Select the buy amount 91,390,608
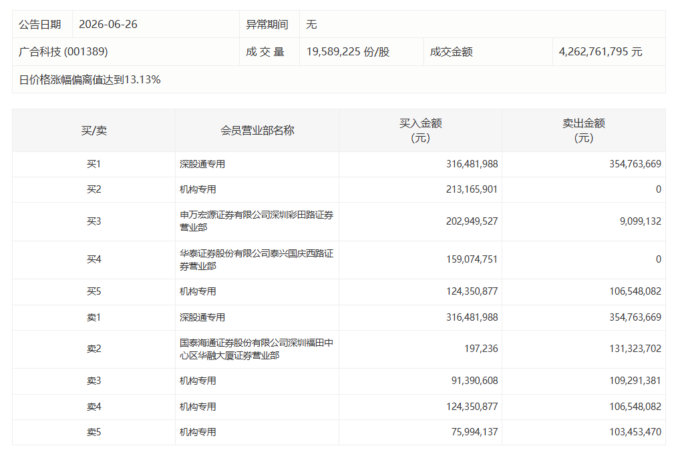Image resolution: width=678 pixels, height=460 pixels. pyautogui.click(x=474, y=381)
